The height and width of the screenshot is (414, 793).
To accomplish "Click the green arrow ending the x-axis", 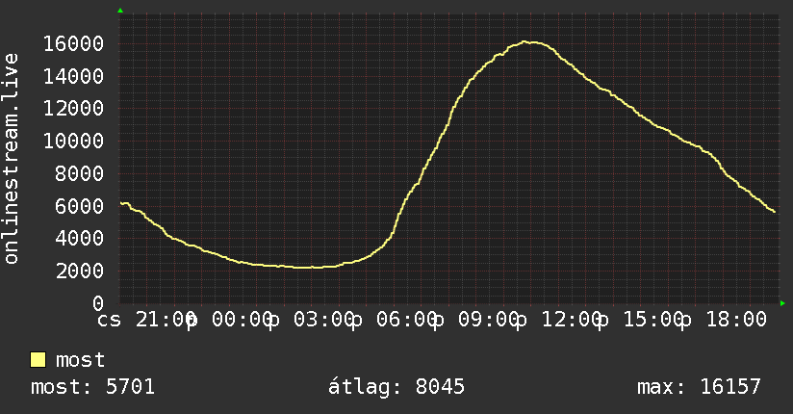I will [782, 303].
